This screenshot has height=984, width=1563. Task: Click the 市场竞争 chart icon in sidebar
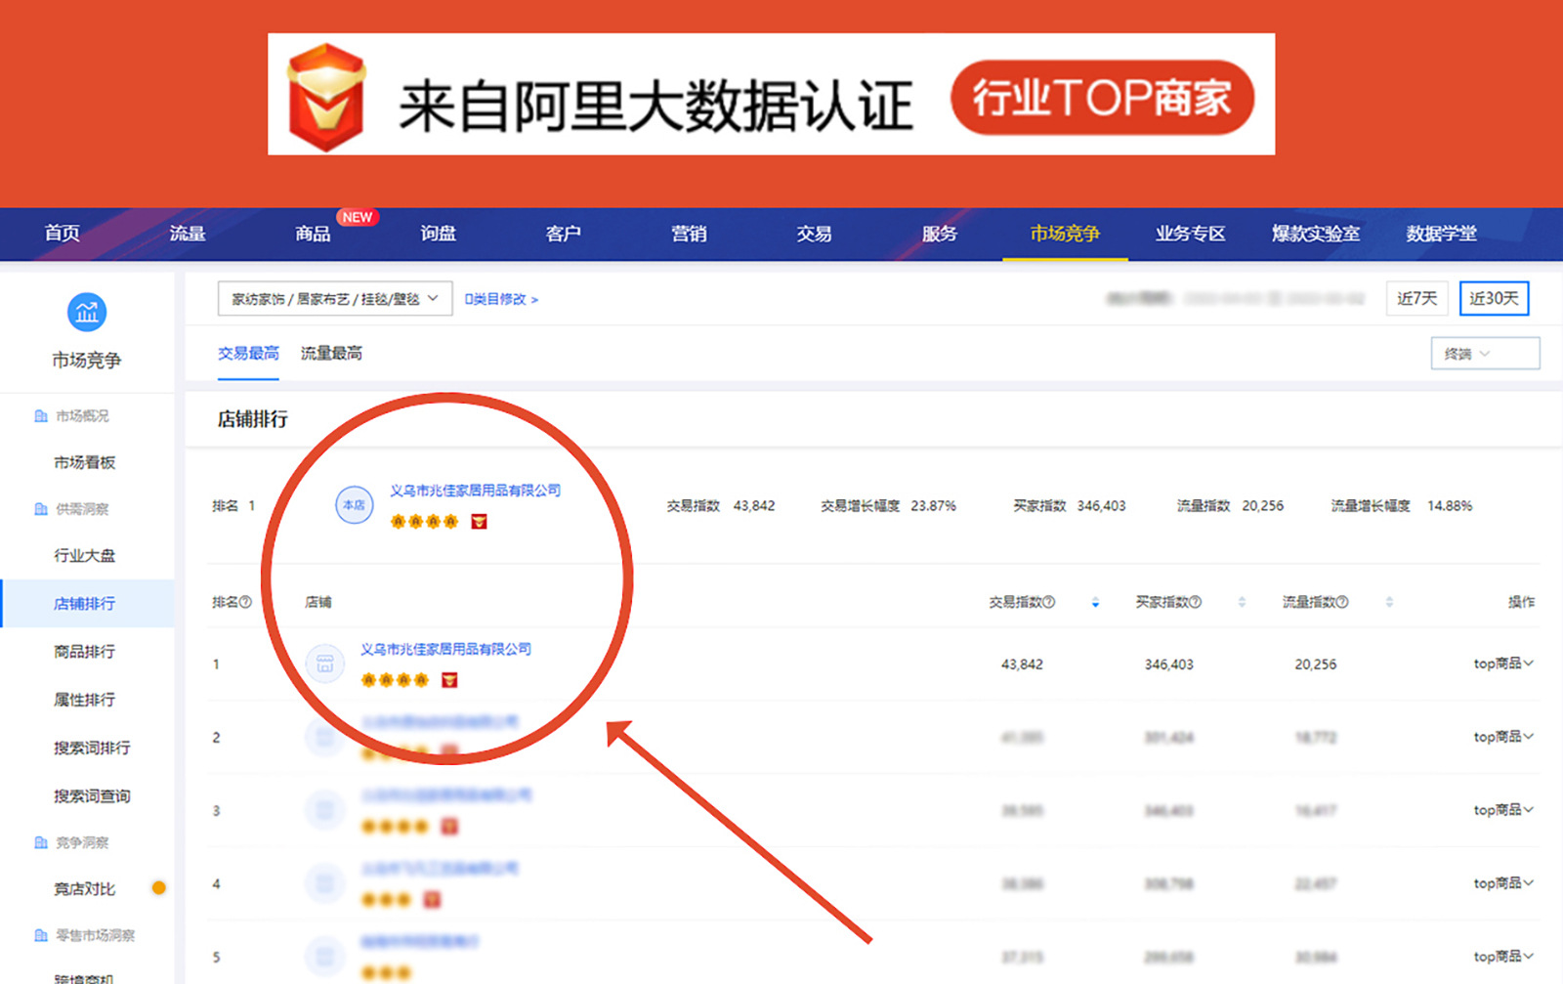pyautogui.click(x=87, y=313)
